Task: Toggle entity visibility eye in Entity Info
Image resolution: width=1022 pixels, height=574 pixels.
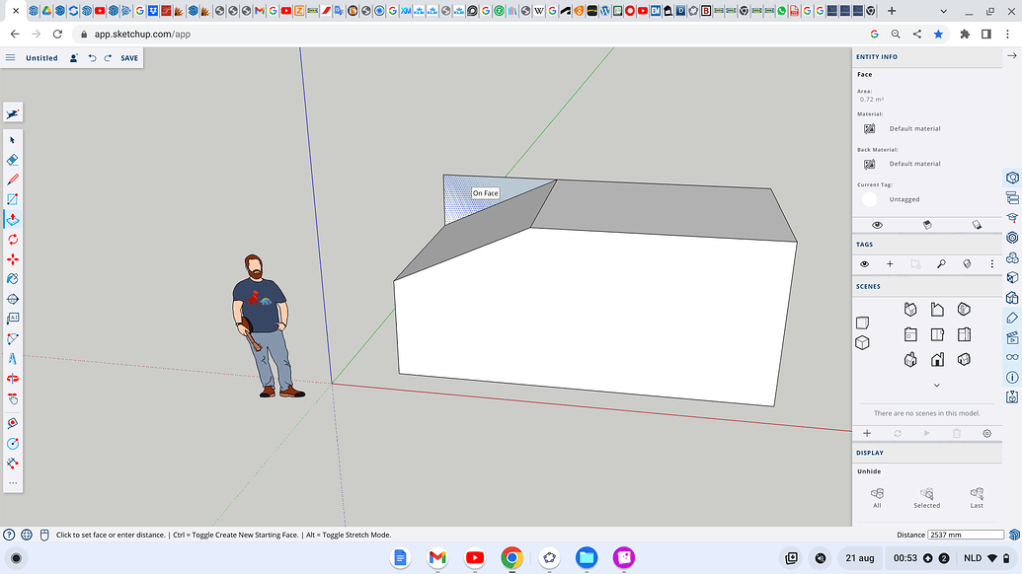Action: [877, 225]
